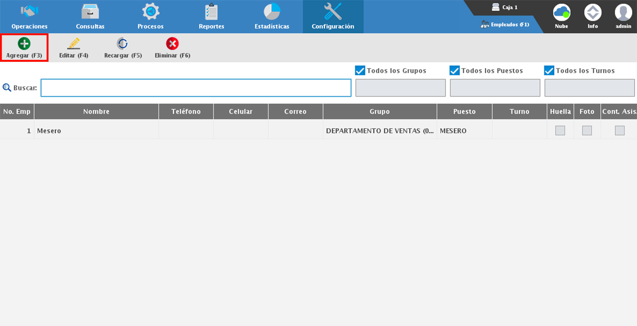Switch to the Reportes tab
Image resolution: width=637 pixels, height=326 pixels.
212,16
